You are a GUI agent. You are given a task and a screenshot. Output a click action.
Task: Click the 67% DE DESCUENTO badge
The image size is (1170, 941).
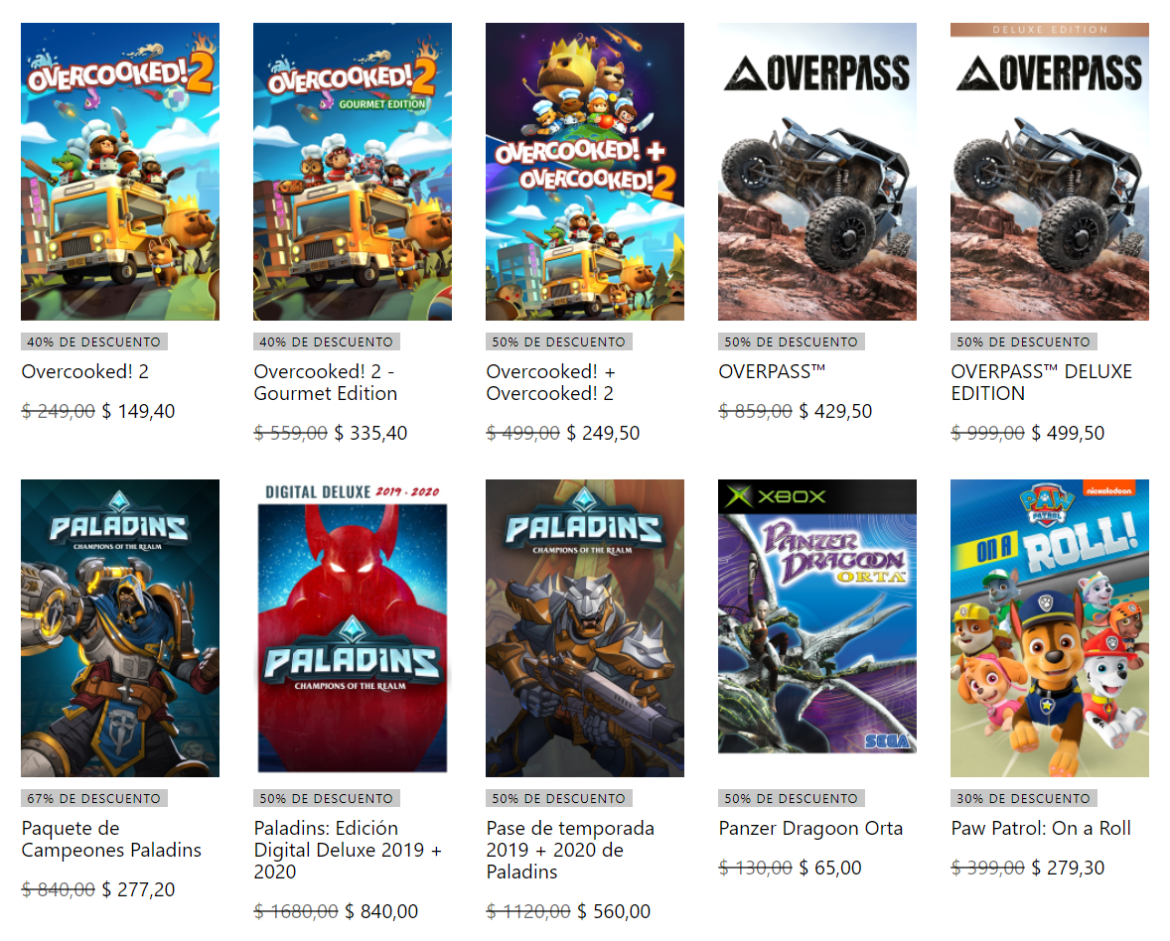(x=94, y=799)
